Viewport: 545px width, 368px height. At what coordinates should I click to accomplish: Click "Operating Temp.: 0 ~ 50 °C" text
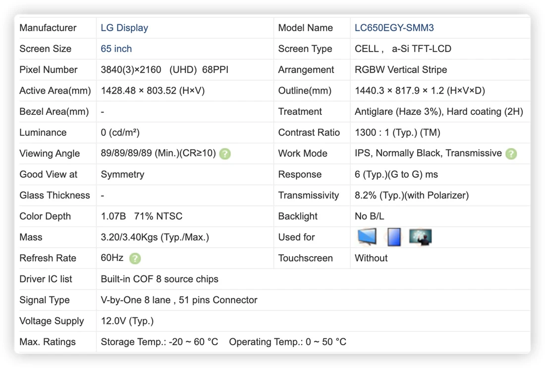click(287, 342)
